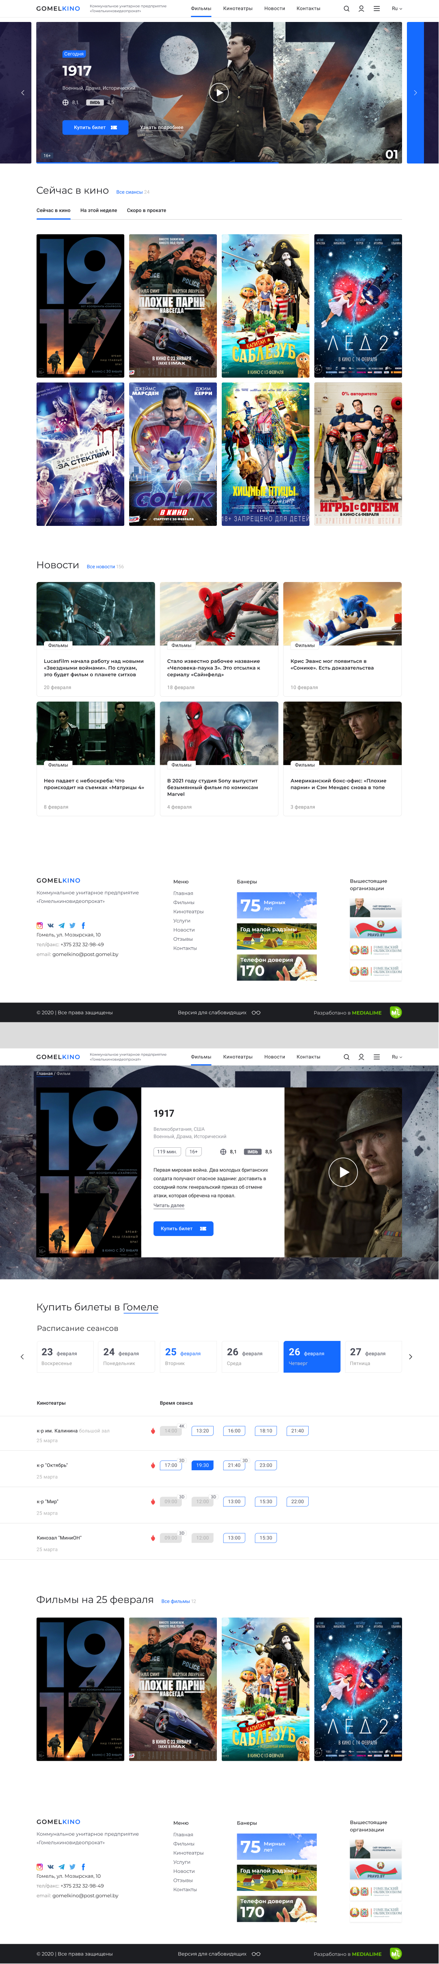The image size is (439, 1964).
Task: Click 'Узнать подробнее' on the hero banner
Action: tap(161, 127)
